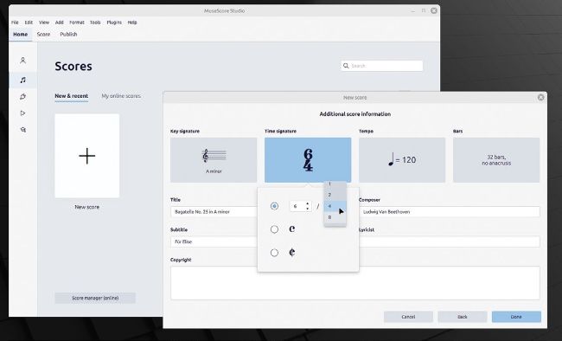This screenshot has height=341, width=562.
Task: Open the Format menu
Action: [x=77, y=23]
